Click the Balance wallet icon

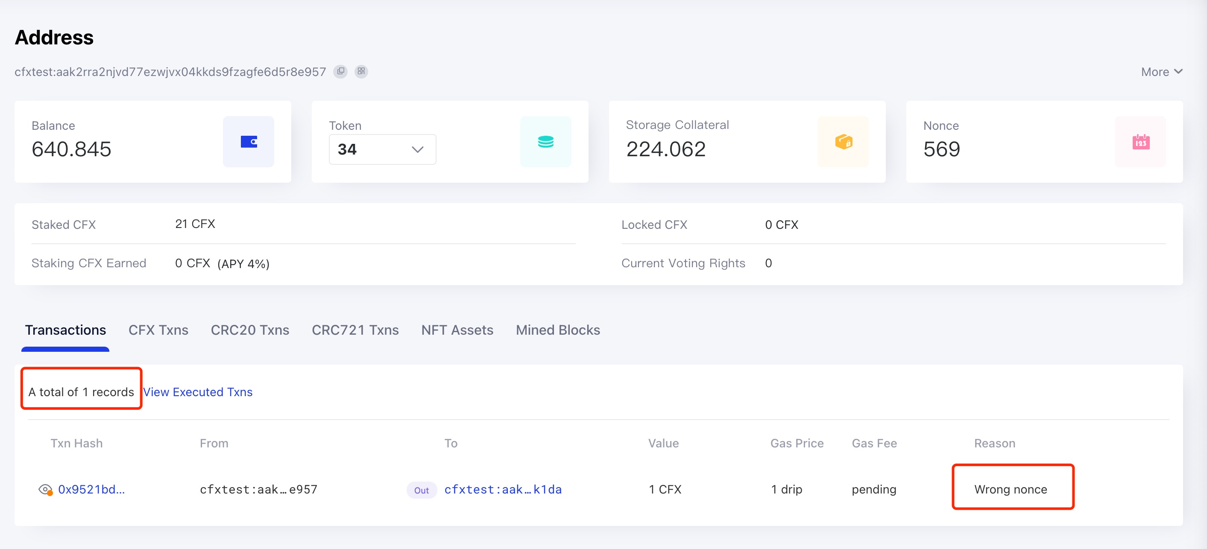(x=248, y=141)
